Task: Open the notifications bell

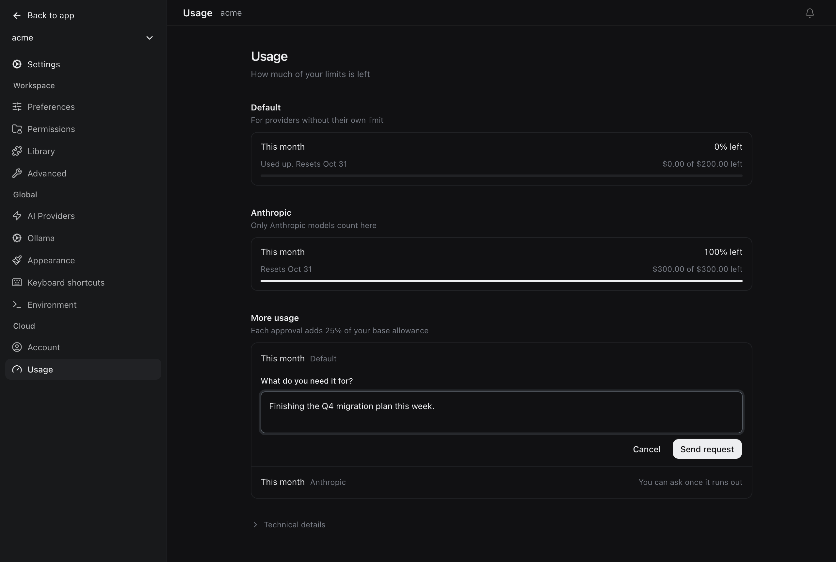Action: point(810,13)
